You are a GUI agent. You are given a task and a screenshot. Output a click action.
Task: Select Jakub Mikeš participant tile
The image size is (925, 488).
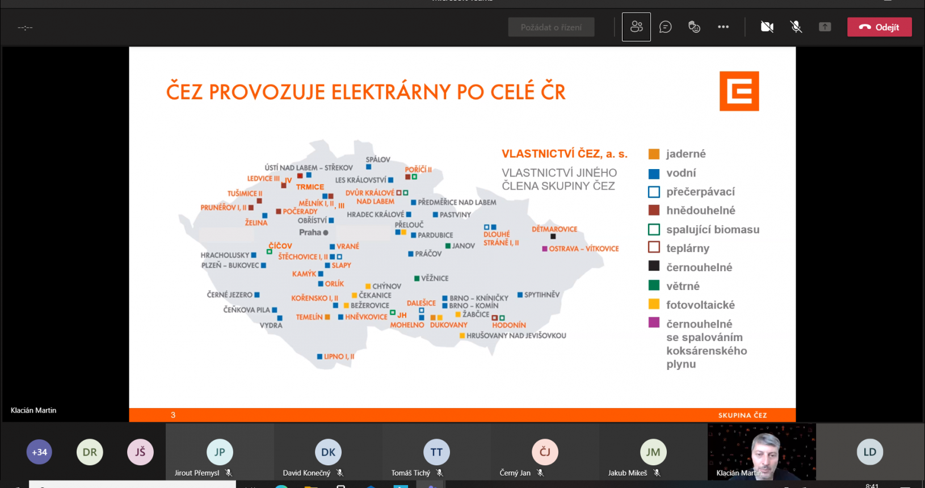(x=653, y=452)
